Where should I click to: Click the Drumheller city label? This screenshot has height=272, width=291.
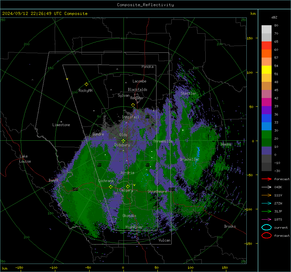coord(189,159)
